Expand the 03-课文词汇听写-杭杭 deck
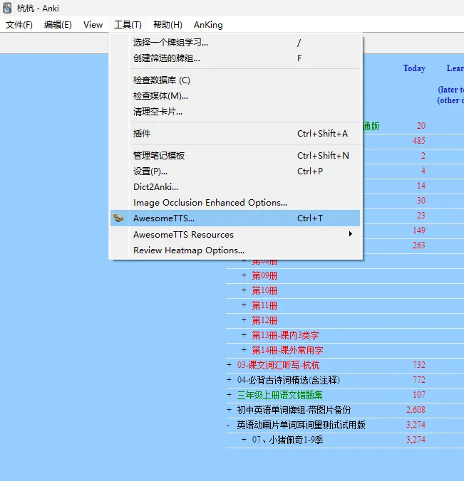The image size is (464, 481). click(x=229, y=365)
